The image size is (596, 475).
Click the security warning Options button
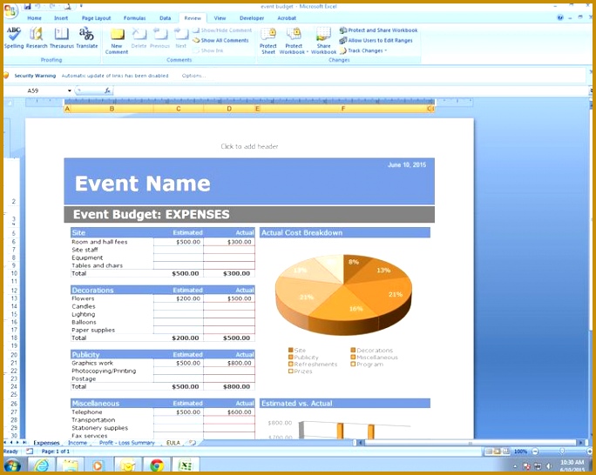(x=193, y=76)
